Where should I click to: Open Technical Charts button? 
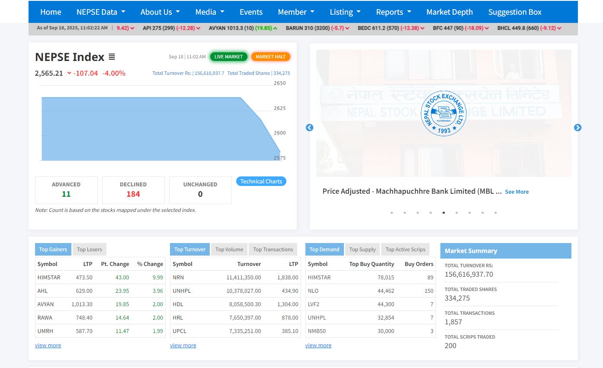[x=261, y=182]
